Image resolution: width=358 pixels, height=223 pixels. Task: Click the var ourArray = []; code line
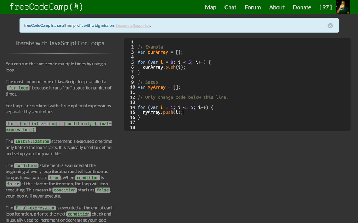pyautogui.click(x=160, y=52)
